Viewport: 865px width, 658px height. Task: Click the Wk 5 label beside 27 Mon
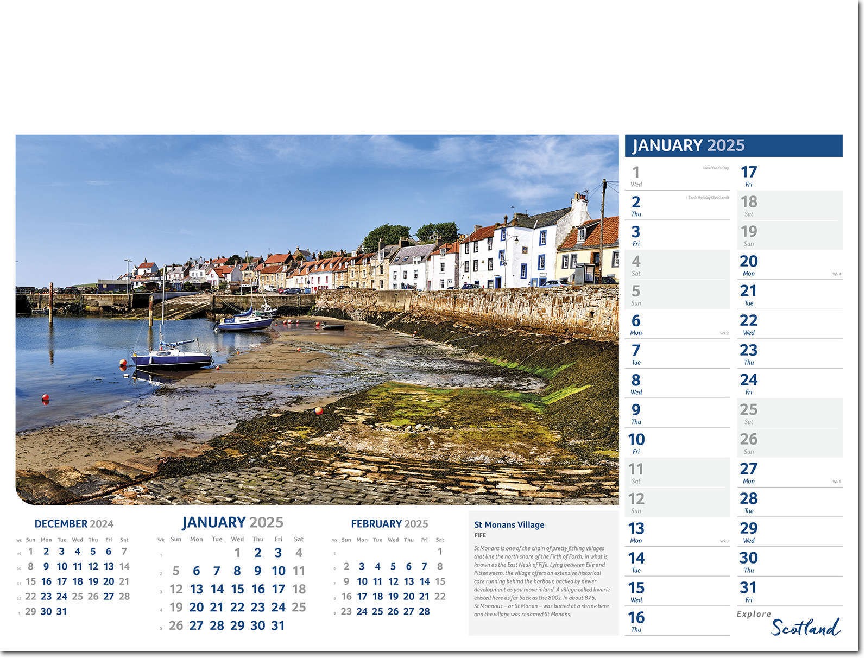tap(837, 482)
